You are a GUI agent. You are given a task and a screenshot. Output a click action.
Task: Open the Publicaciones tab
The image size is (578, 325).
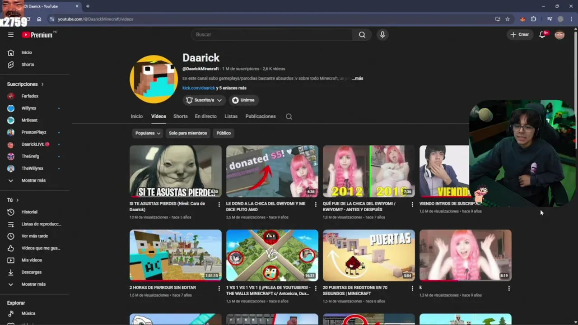(x=260, y=116)
